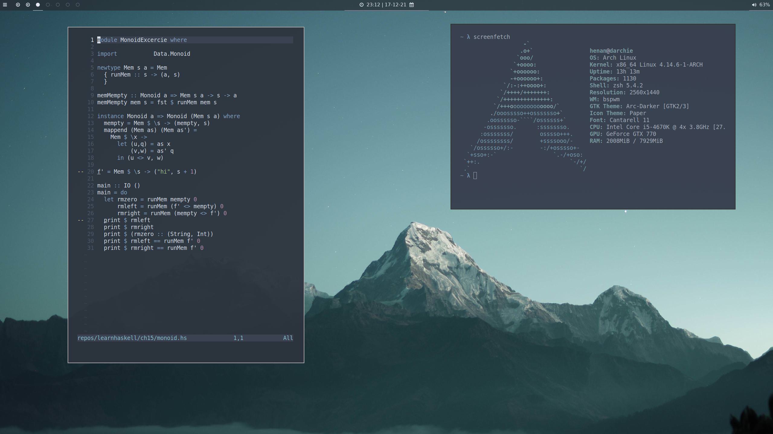Click 'henan@darchie' in the terminal
The height and width of the screenshot is (434, 773).
tap(611, 51)
